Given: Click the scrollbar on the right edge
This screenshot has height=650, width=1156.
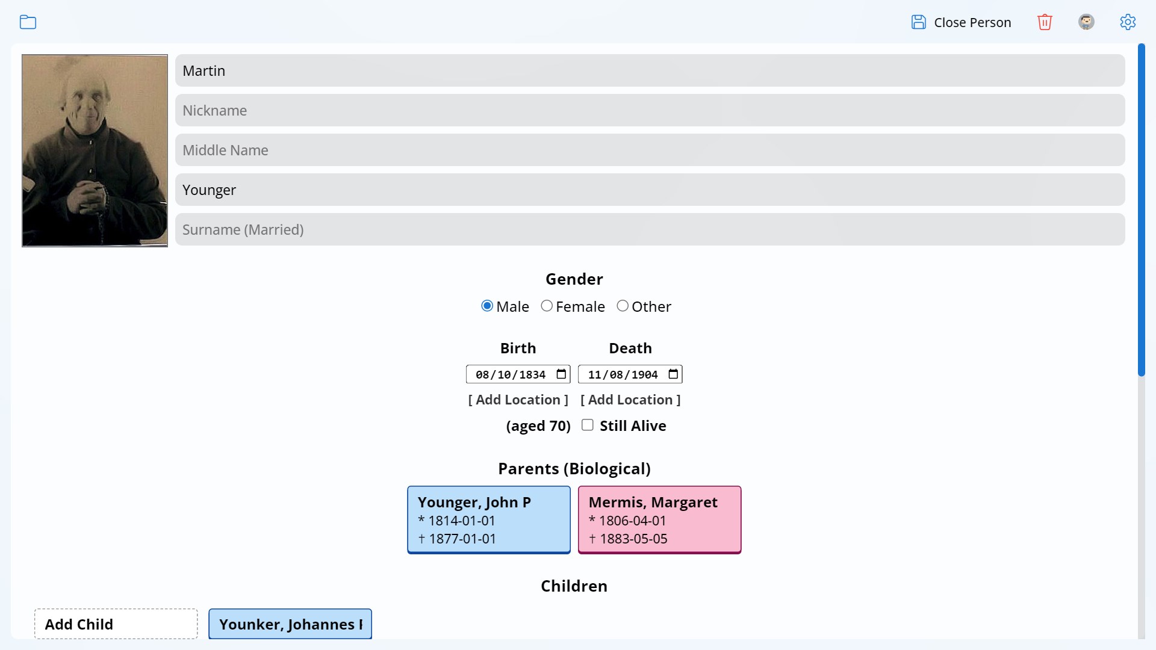Looking at the screenshot, I should [x=1142, y=211].
